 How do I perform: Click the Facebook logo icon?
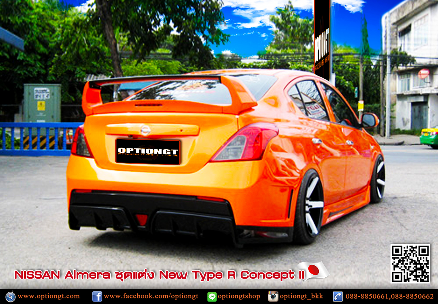[97, 297]
